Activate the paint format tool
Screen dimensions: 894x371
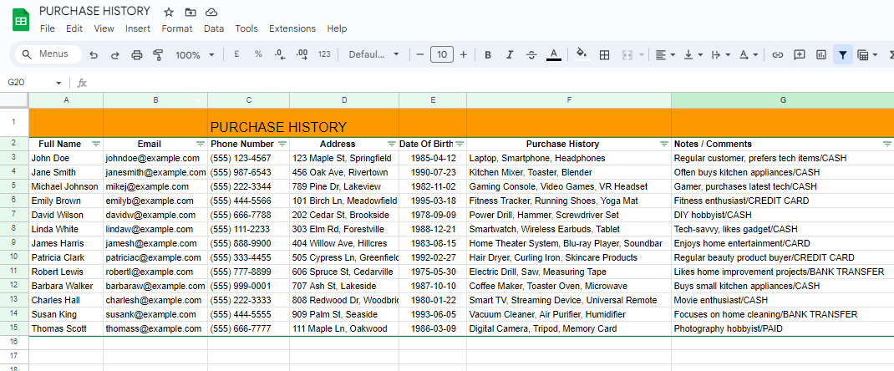coord(159,54)
